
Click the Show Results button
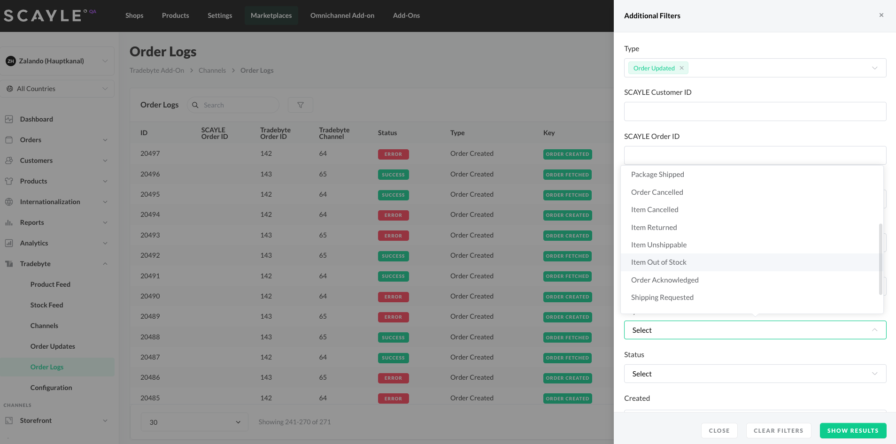coord(852,430)
